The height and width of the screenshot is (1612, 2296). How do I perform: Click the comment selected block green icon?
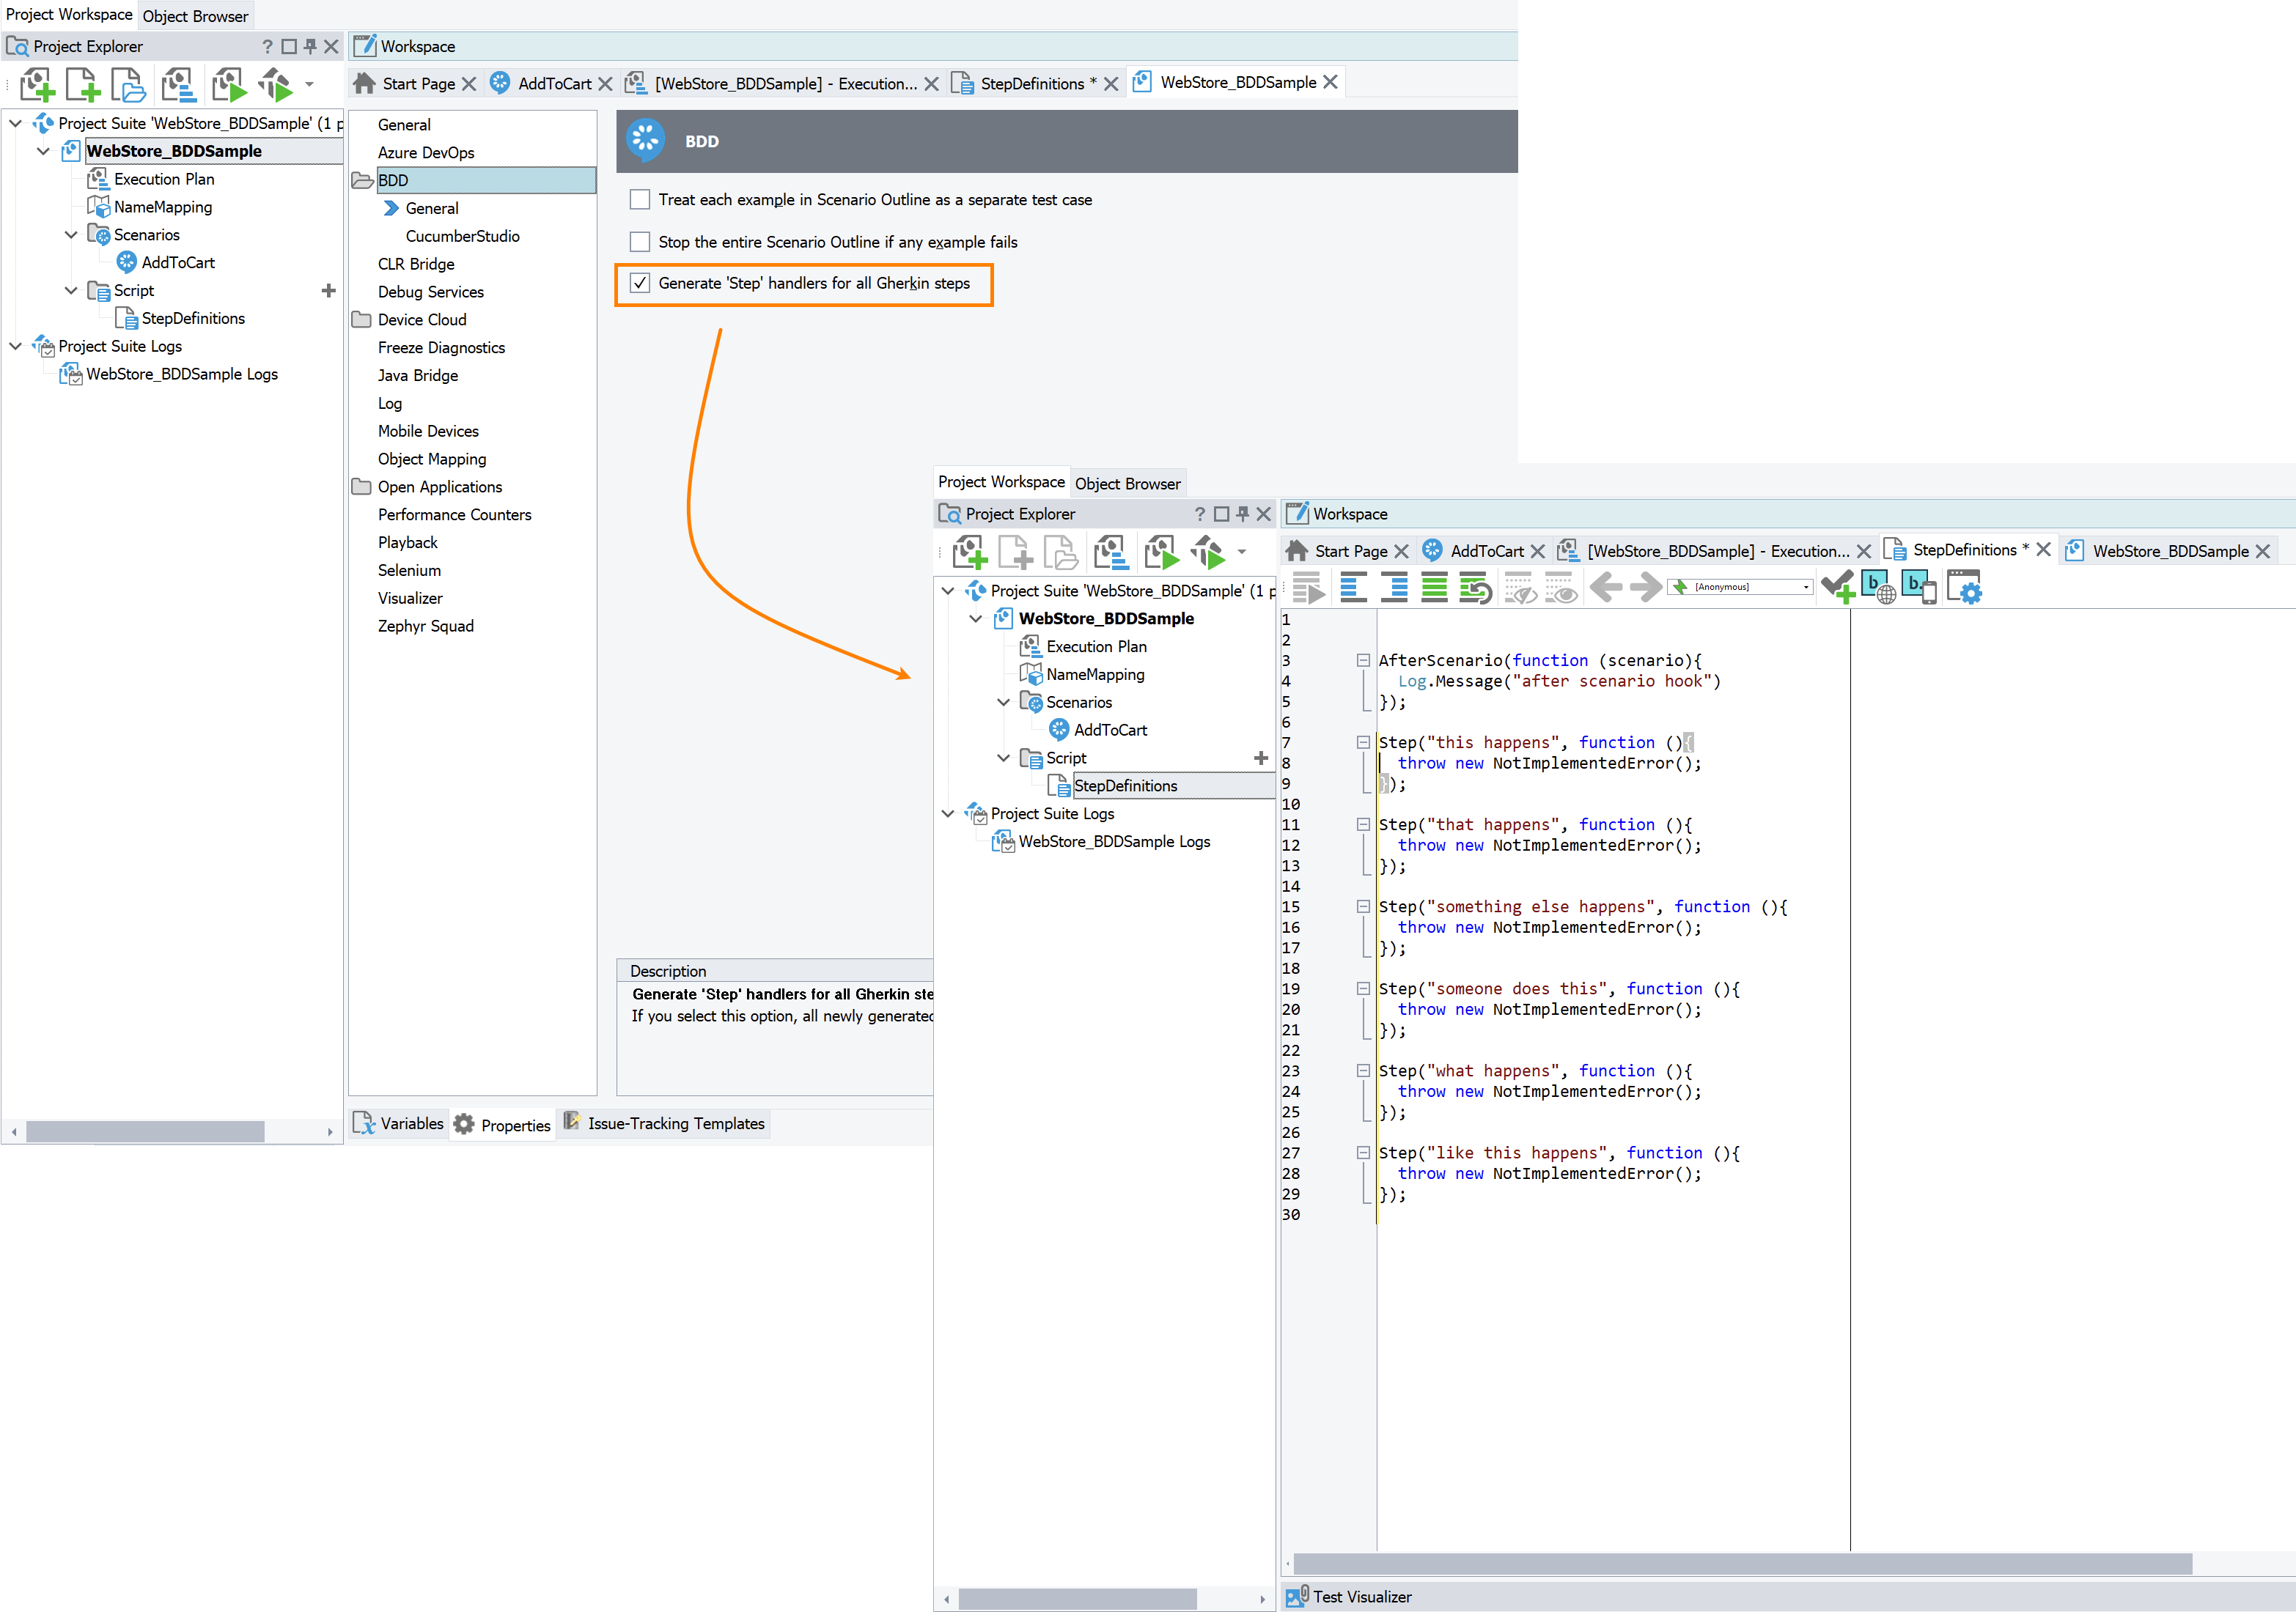[x=1434, y=588]
